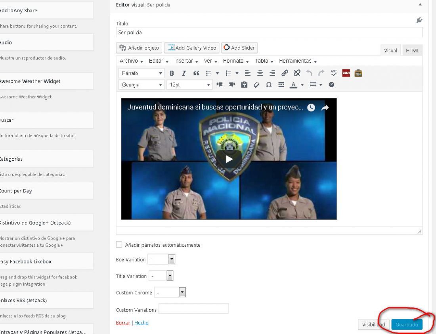This screenshot has width=436, height=334.
Task: Click the text color A icon
Action: click(x=293, y=84)
